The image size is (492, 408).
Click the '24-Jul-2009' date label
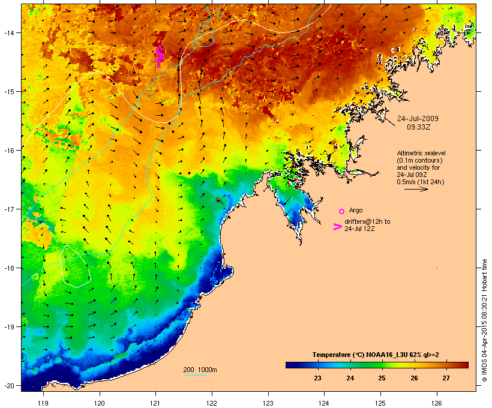[418, 119]
